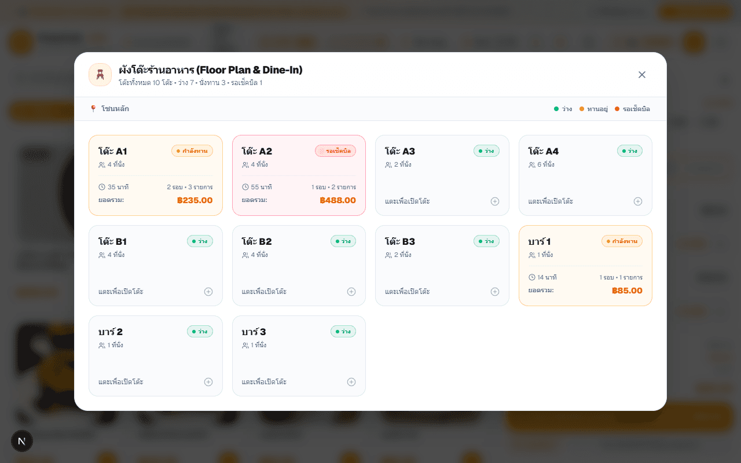Viewport: 741px width, 463px height.
Task: Open occupied table โต๊ะ A1
Action: [156, 175]
